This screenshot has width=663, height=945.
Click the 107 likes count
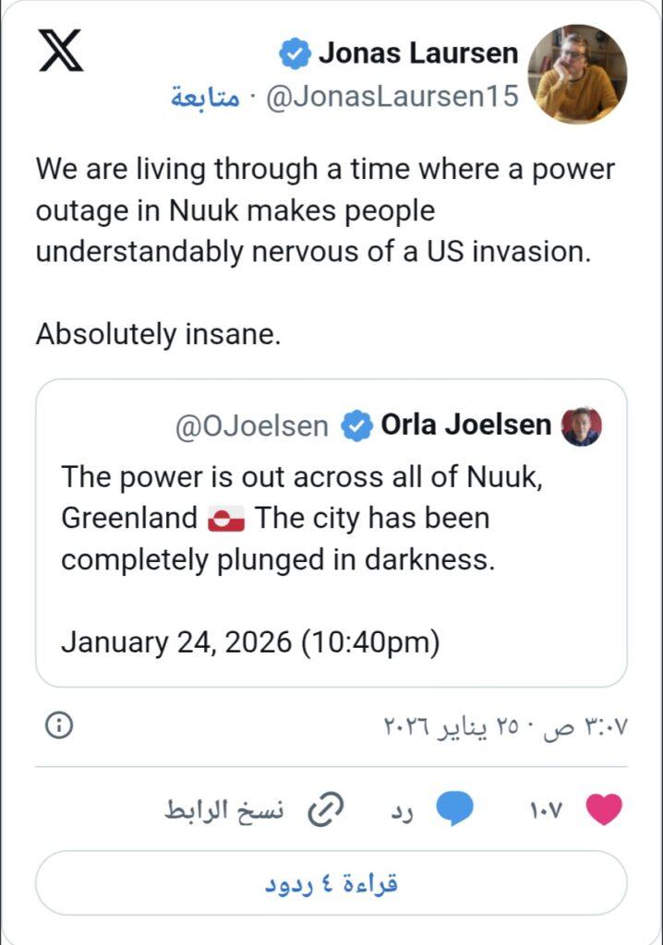click(x=546, y=810)
